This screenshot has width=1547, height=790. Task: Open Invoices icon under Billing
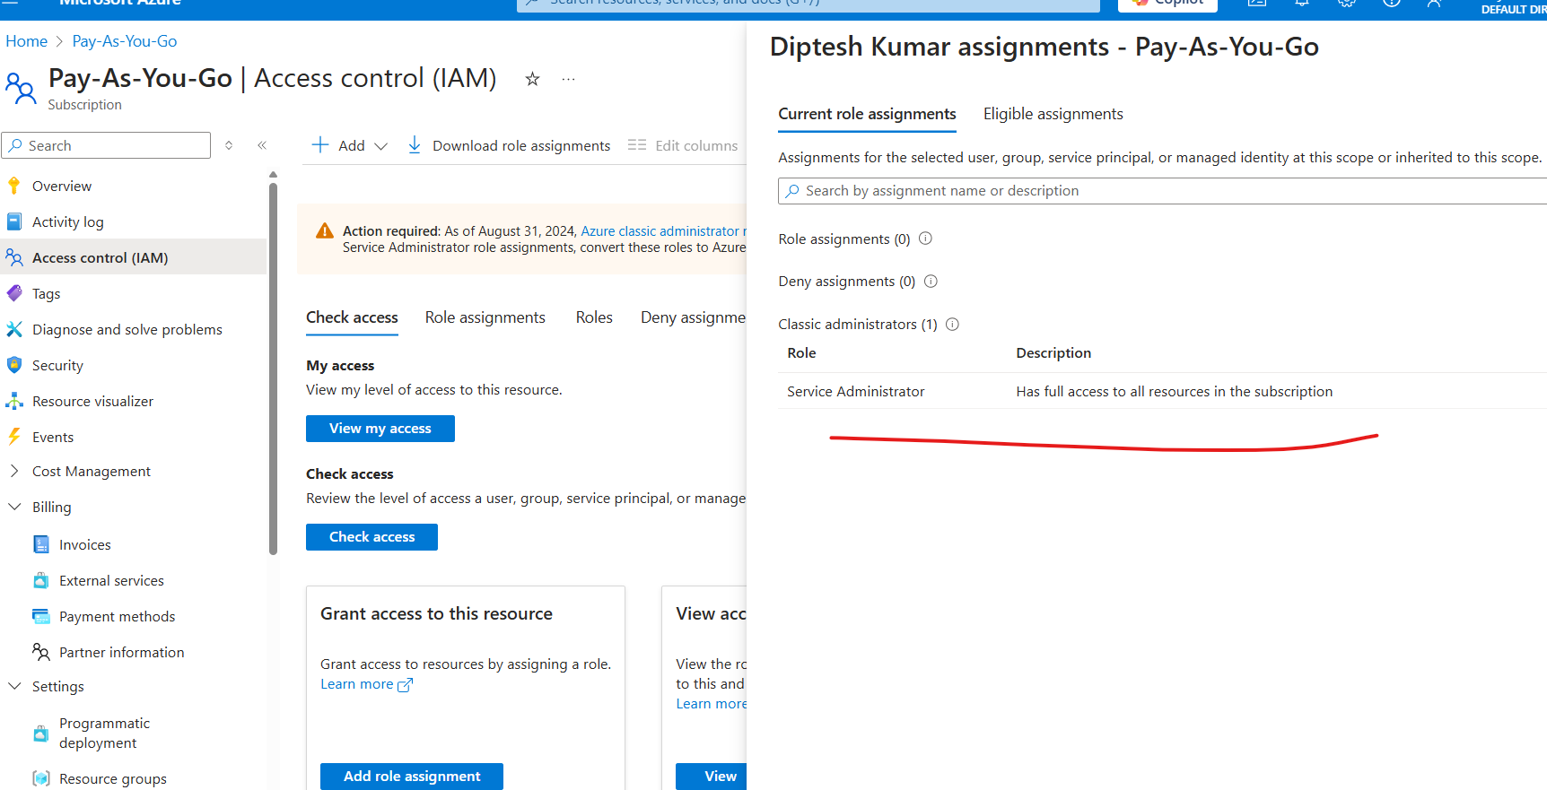click(x=40, y=544)
